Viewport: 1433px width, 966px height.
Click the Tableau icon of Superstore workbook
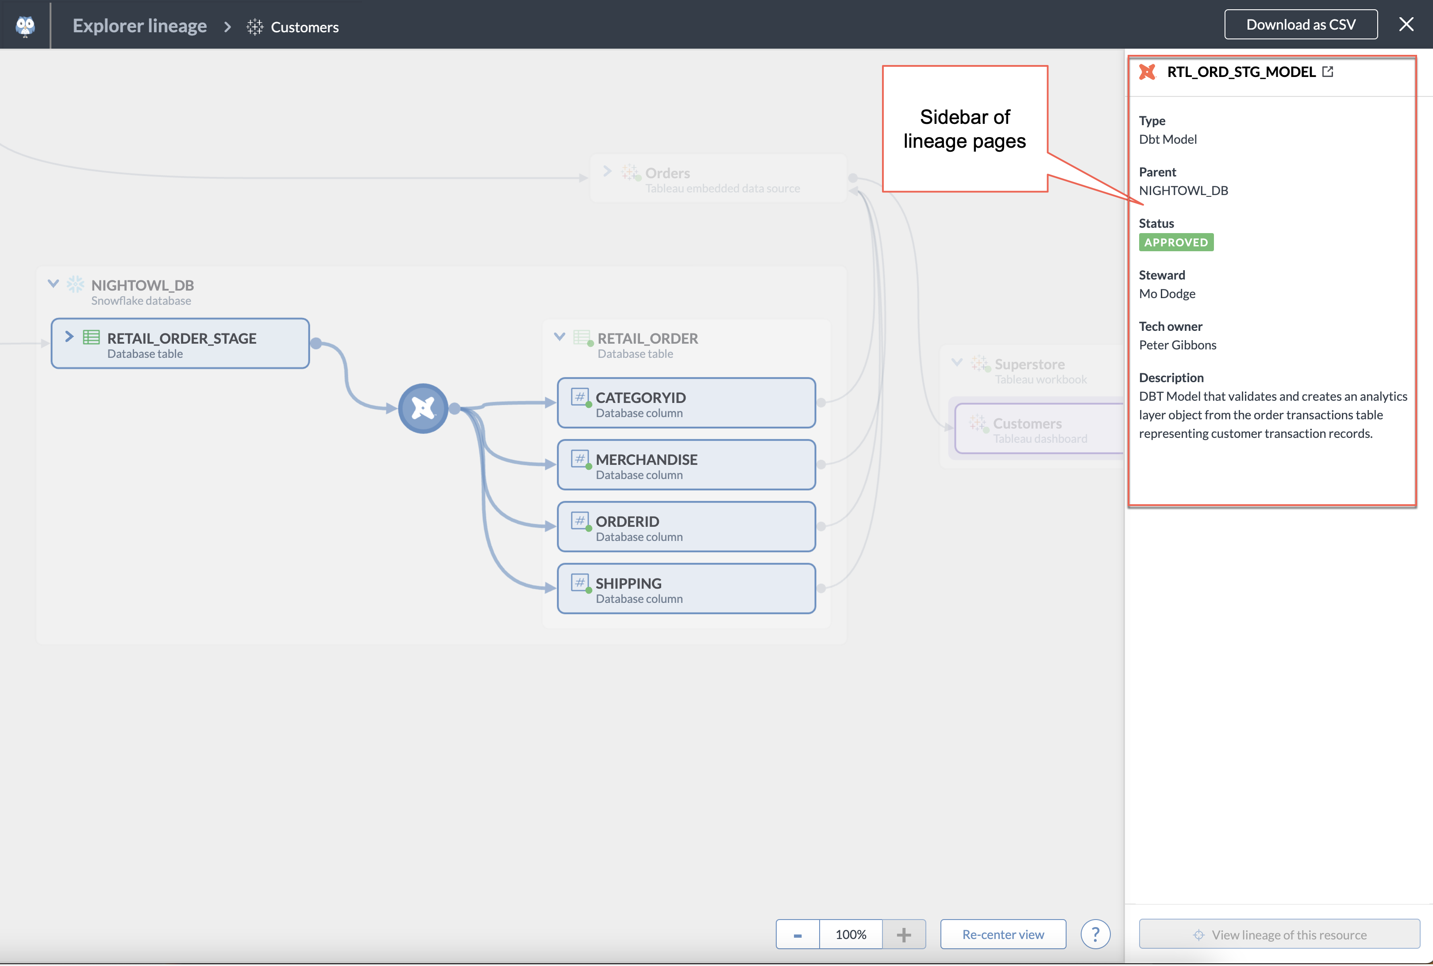pyautogui.click(x=979, y=363)
